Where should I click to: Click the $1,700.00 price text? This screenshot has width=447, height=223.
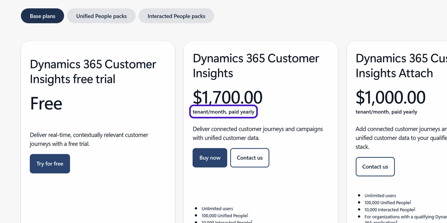(x=228, y=97)
